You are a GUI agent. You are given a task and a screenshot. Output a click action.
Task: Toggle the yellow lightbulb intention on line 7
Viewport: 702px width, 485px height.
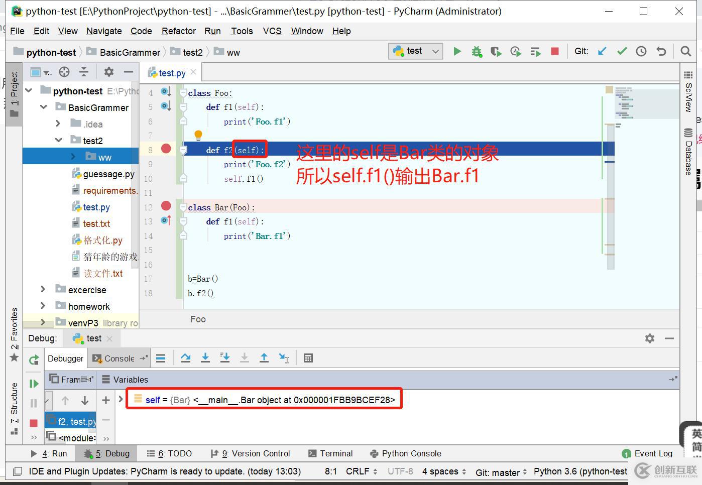click(x=198, y=135)
